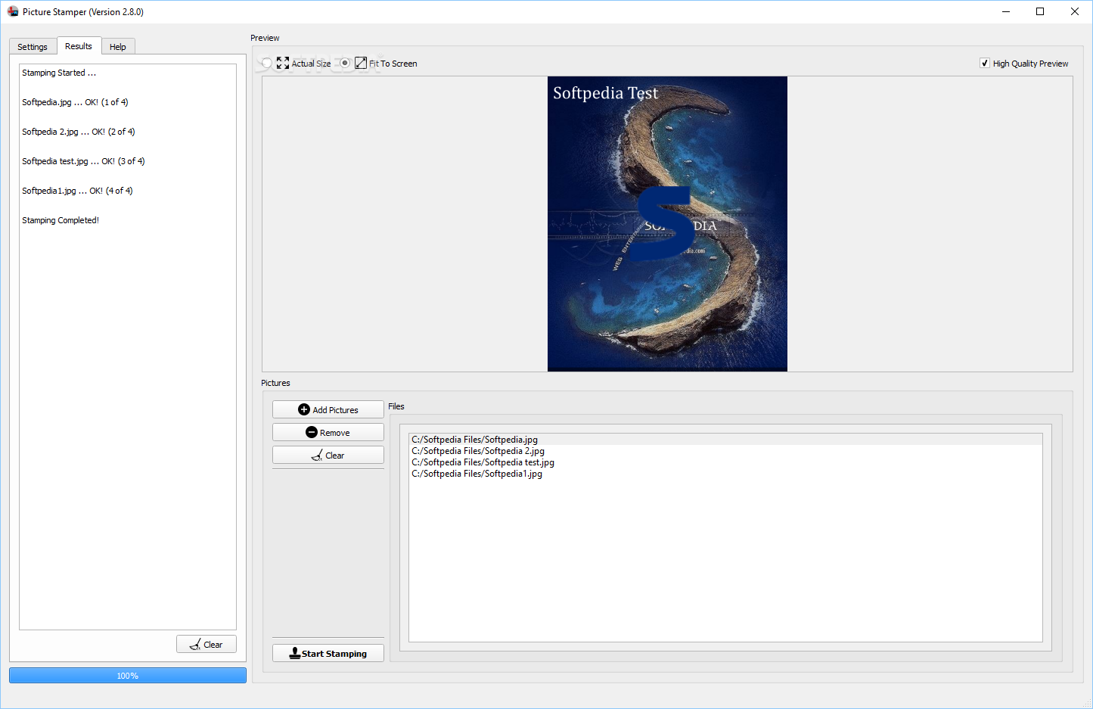Click 'Softpedia 2.jpg ... OK! (2 of 4)' log line
The height and width of the screenshot is (709, 1093).
[79, 132]
